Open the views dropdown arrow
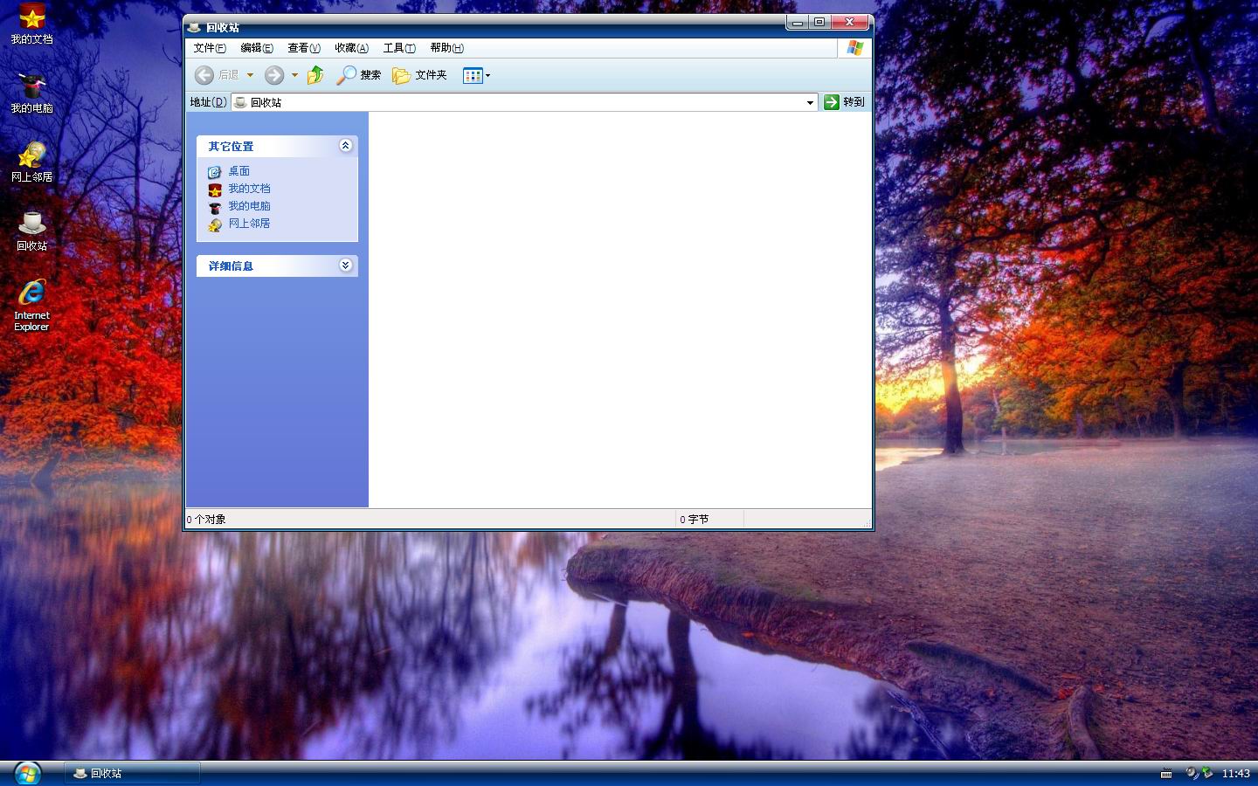This screenshot has width=1258, height=786. (x=487, y=75)
